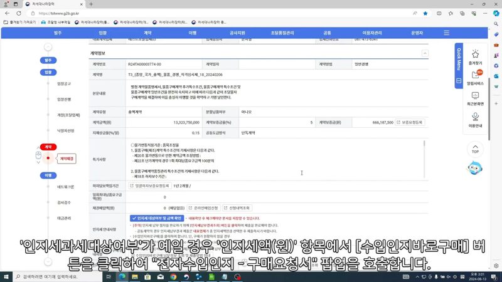Image resolution: width=502 pixels, height=282 pixels.
Task: Click 신청내역조회 button
Action: click(x=237, y=208)
